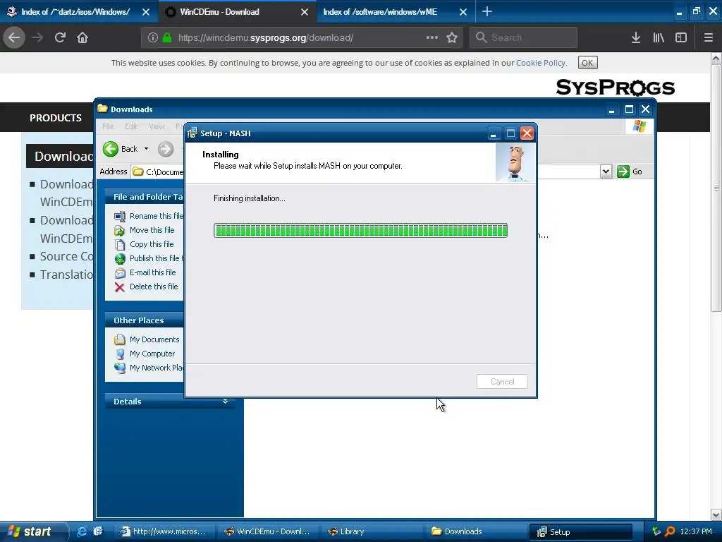
Task: Reload the page in Firefox
Action: [60, 37]
